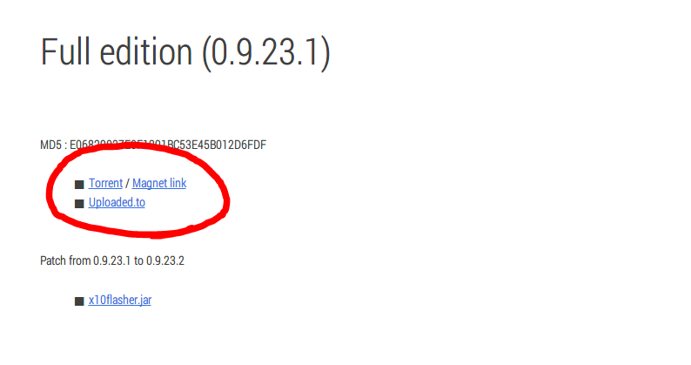Image resolution: width=691 pixels, height=365 pixels.
Task: Click 0.9.23.1 in the patch line
Action: [112, 260]
